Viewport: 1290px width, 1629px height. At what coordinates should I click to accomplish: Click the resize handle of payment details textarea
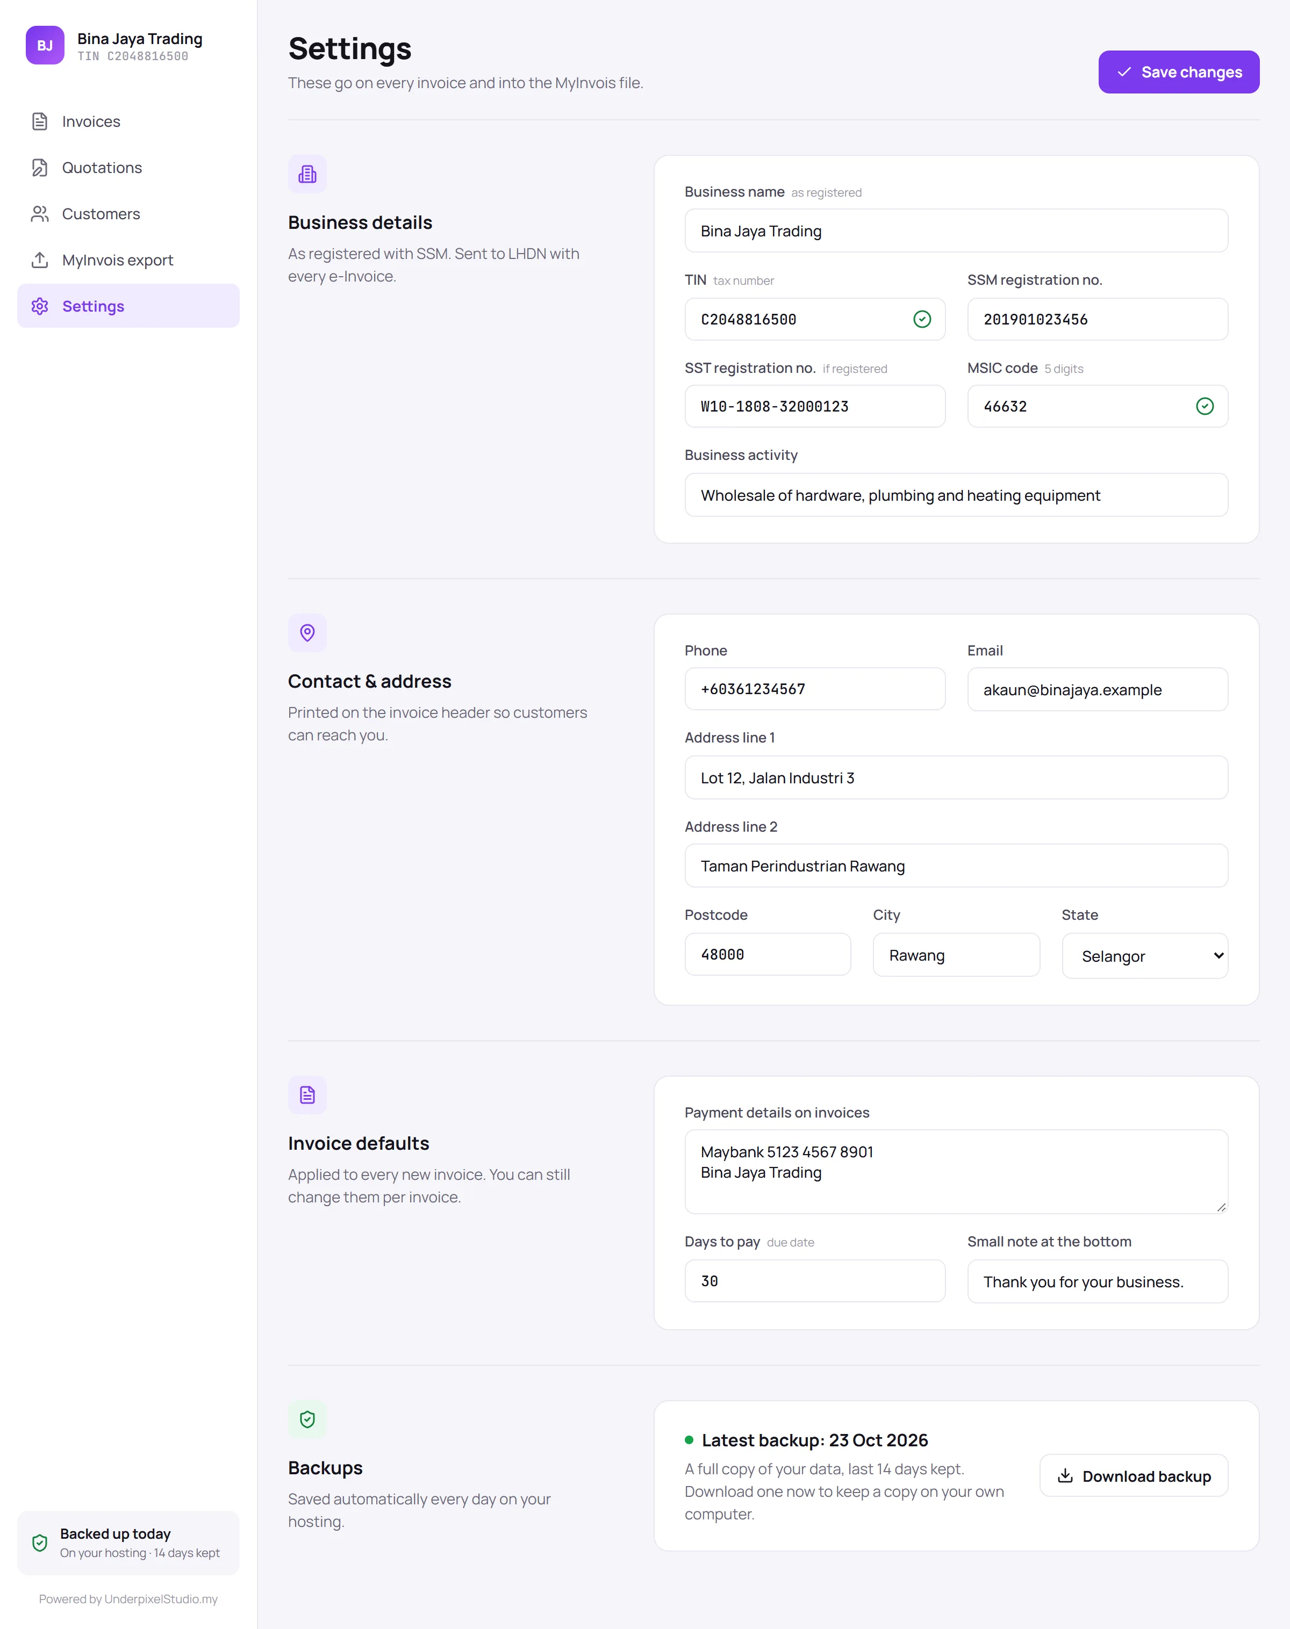point(1221,1207)
